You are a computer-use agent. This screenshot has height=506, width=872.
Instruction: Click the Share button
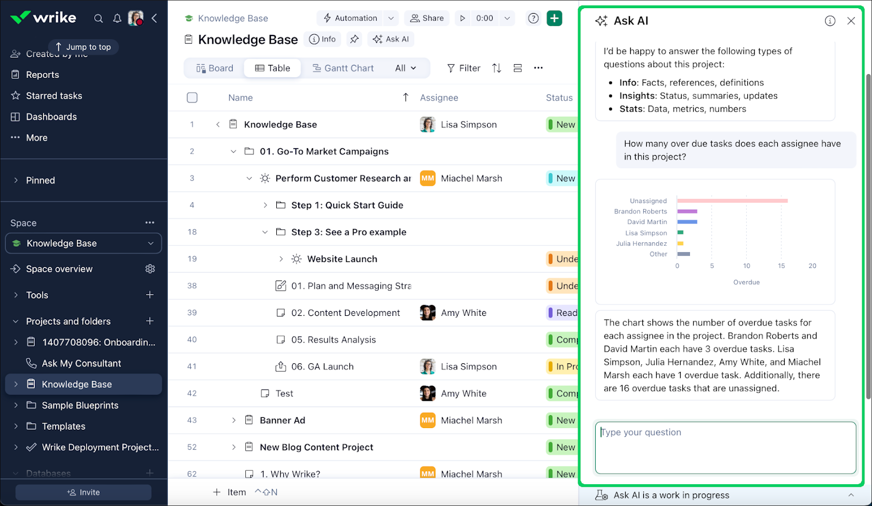tap(427, 18)
